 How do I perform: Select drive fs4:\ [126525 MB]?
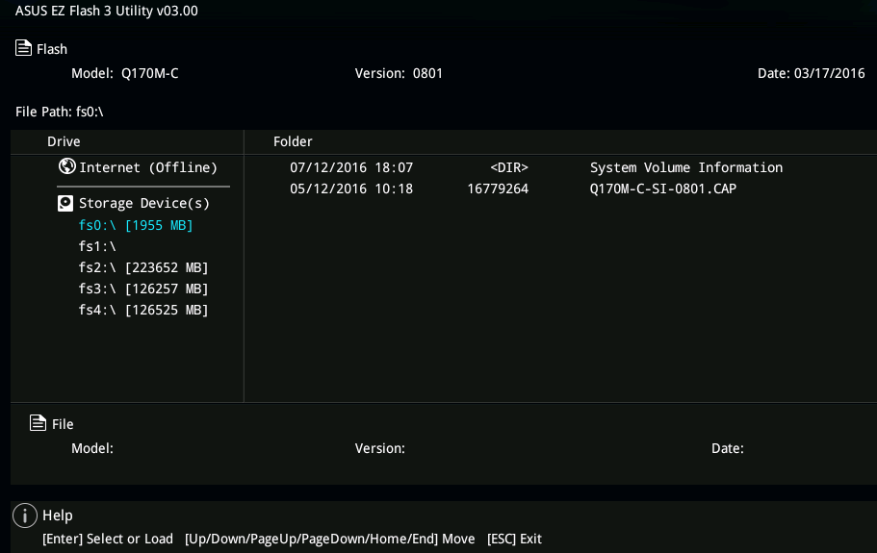click(x=143, y=310)
